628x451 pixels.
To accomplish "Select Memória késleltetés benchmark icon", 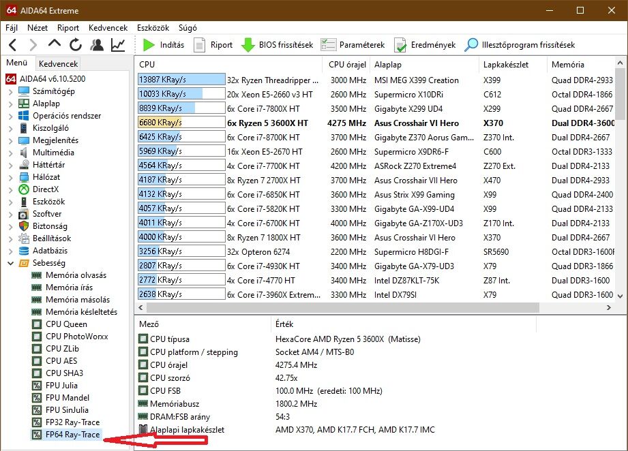I will (36, 312).
